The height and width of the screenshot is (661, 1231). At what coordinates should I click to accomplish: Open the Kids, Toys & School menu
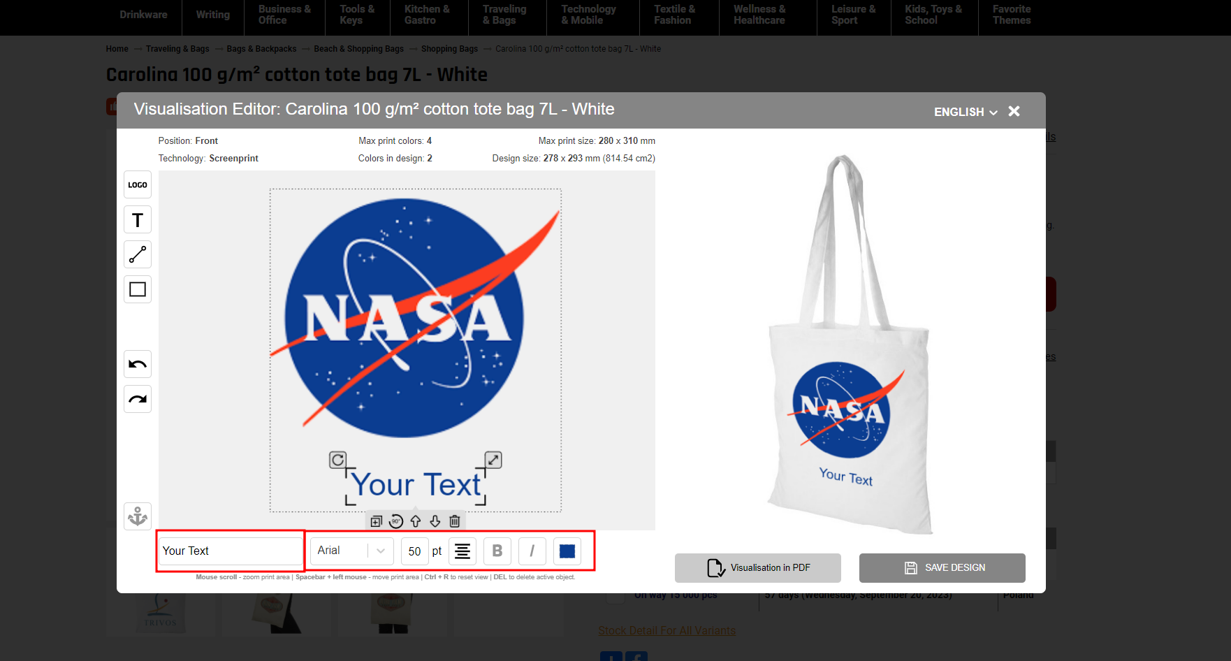point(935,15)
